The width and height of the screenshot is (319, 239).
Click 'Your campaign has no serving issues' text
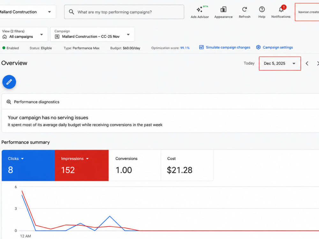click(x=48, y=118)
